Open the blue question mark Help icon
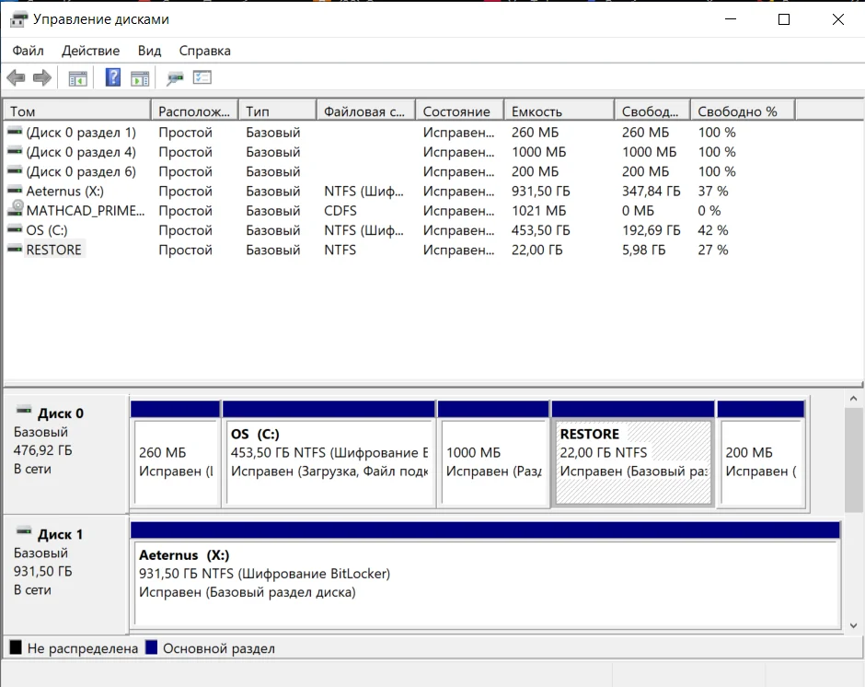The width and height of the screenshot is (865, 687). pos(113,78)
